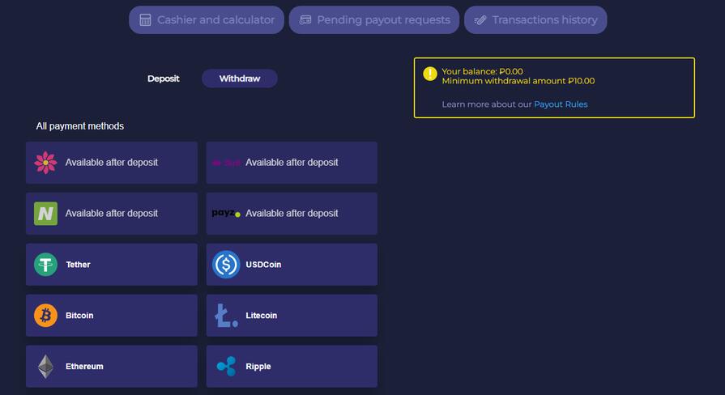The width and height of the screenshot is (725, 395).
Task: Click the Litecoin logo icon
Action: click(226, 316)
